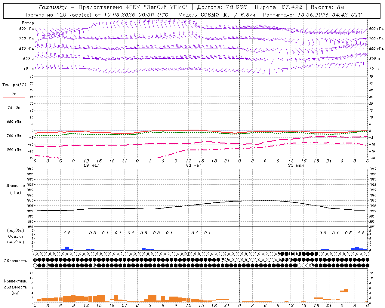This screenshot has height=308, width=385.
Task: Click the left 10 м wind level label
Action: click(29, 69)
